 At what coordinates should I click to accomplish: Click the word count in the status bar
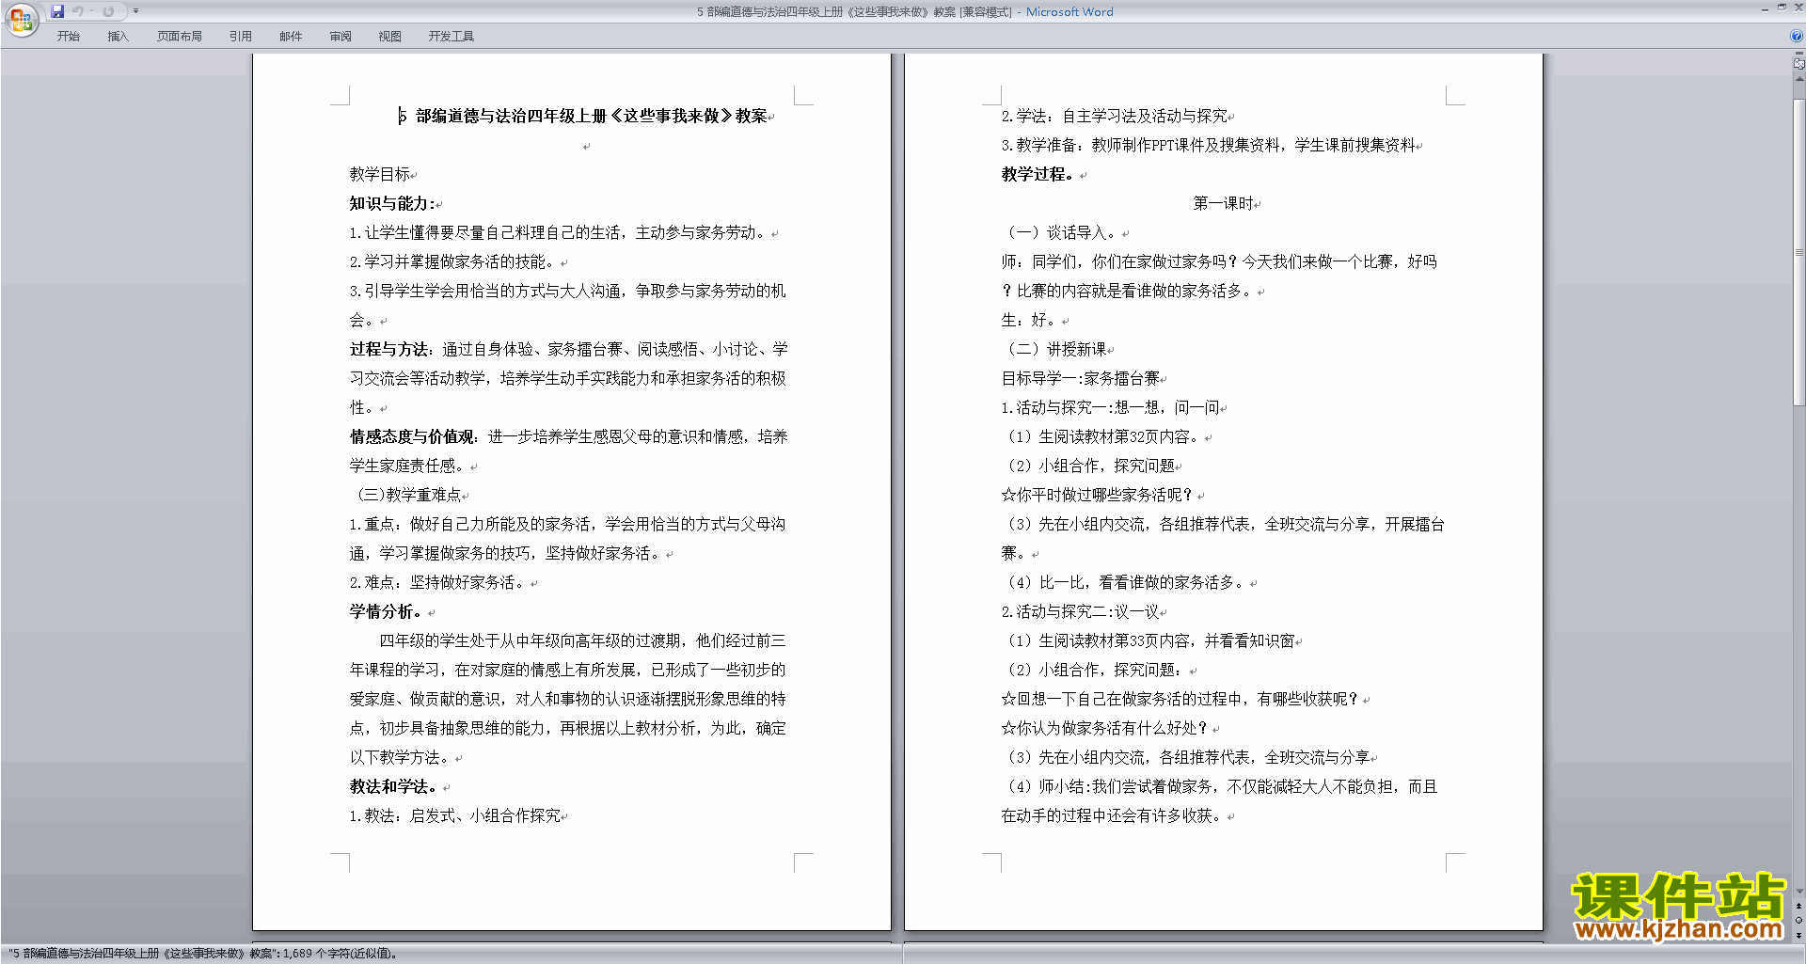340,954
